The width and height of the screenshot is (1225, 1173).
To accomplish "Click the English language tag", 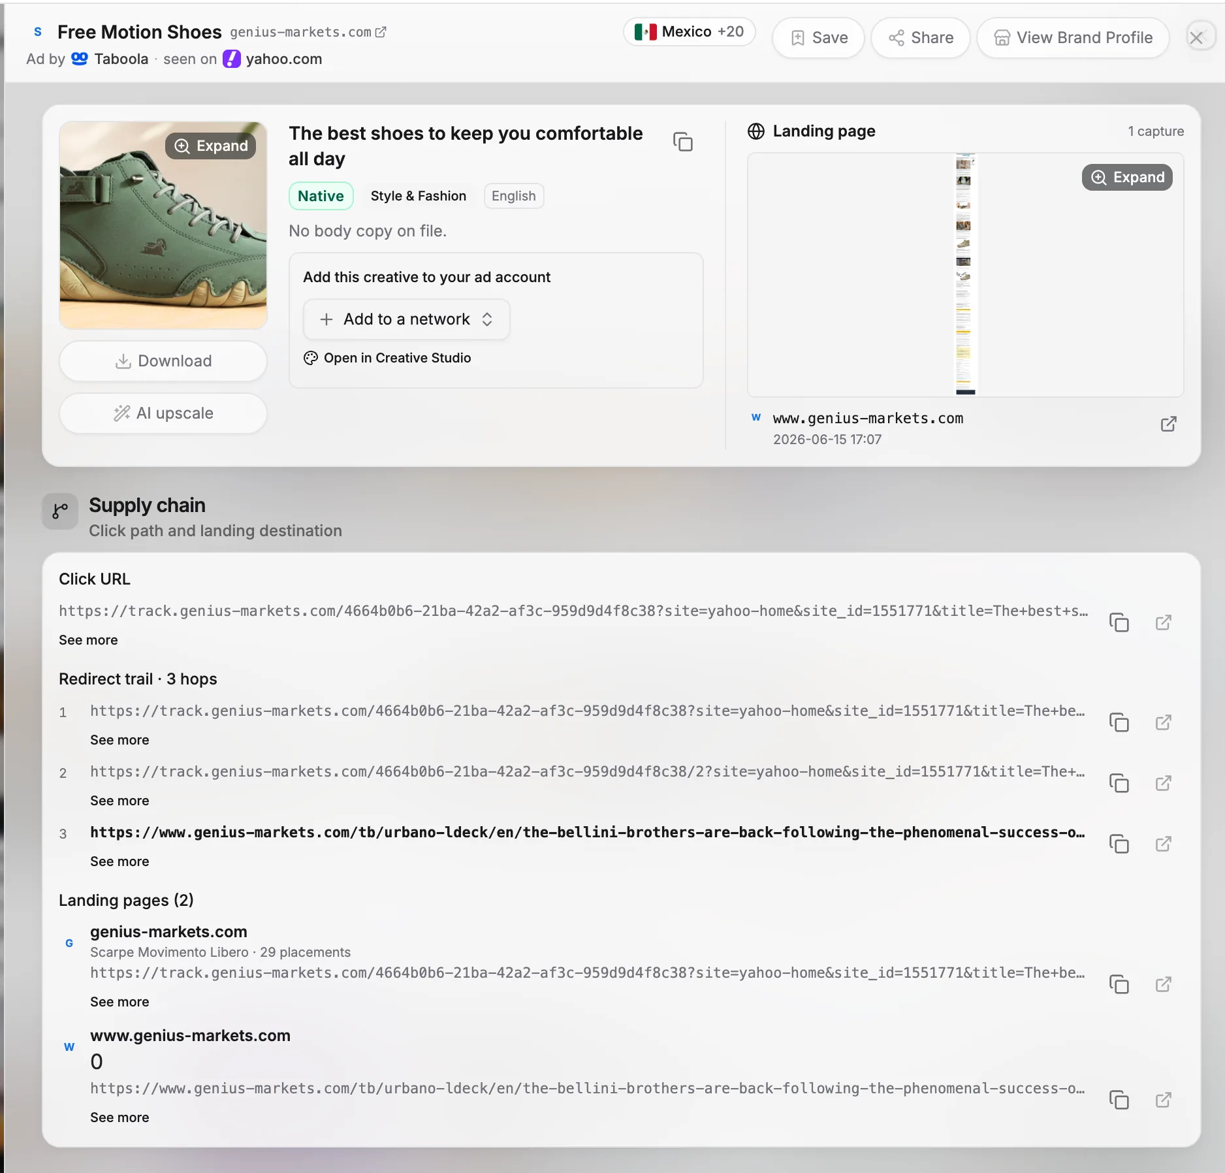I will tap(514, 196).
